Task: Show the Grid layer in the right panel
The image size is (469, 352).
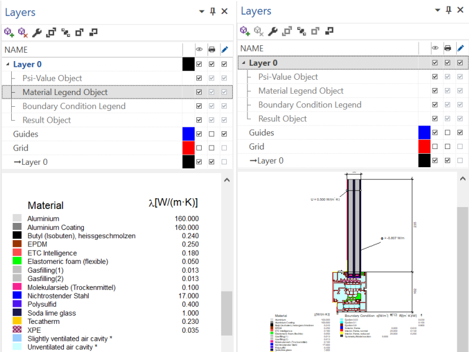Action: 435,146
